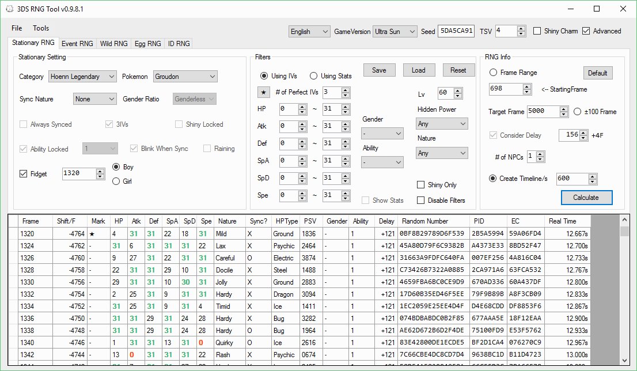Screen dimensions: 637x371
Task: Select the Using IVs radio button
Action: [264, 76]
